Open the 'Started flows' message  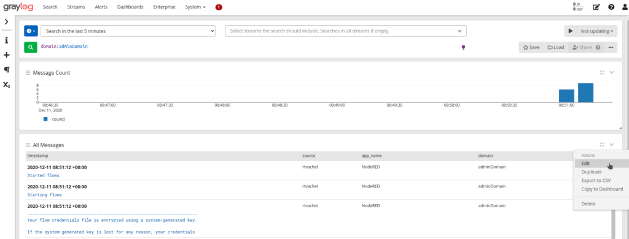point(44,175)
